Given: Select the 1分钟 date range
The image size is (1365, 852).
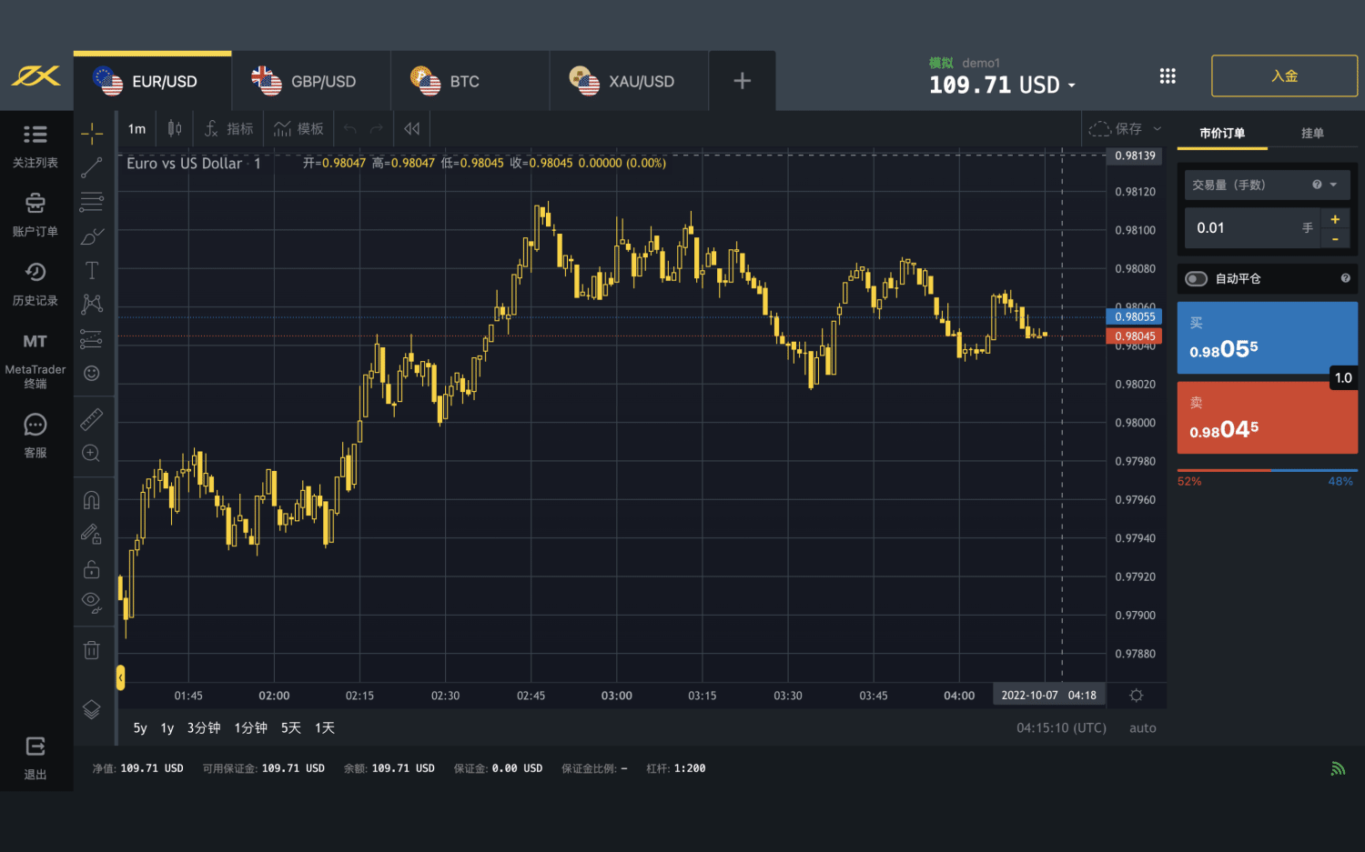Looking at the screenshot, I should coord(251,728).
